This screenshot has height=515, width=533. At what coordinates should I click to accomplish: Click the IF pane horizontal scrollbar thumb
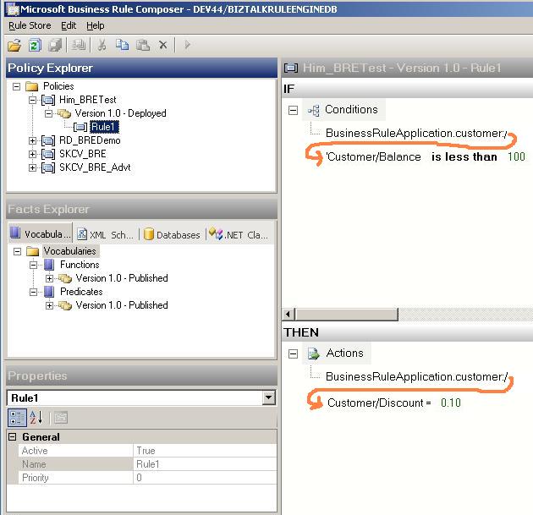click(346, 315)
